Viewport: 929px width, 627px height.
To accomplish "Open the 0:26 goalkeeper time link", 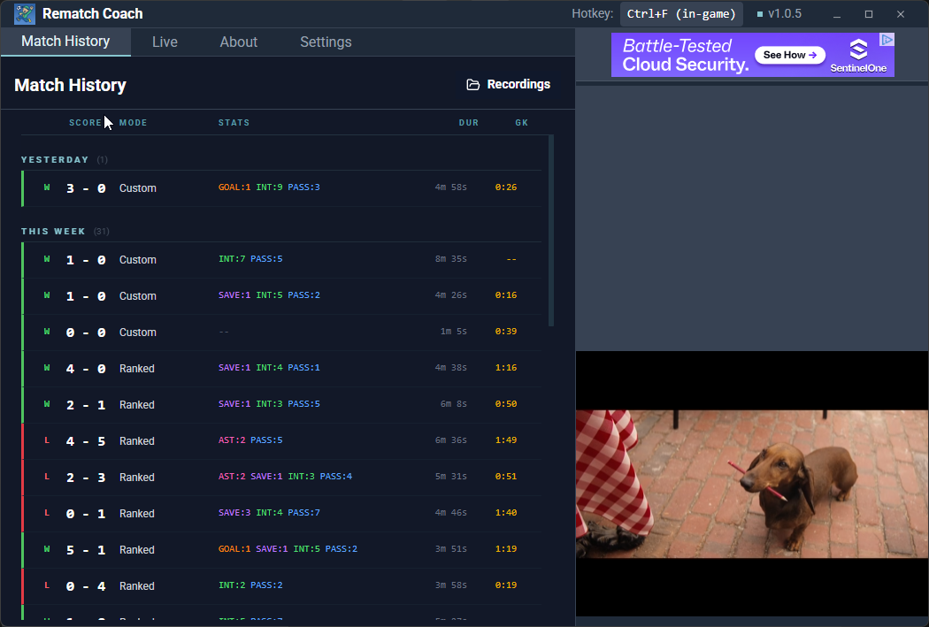I will point(504,187).
